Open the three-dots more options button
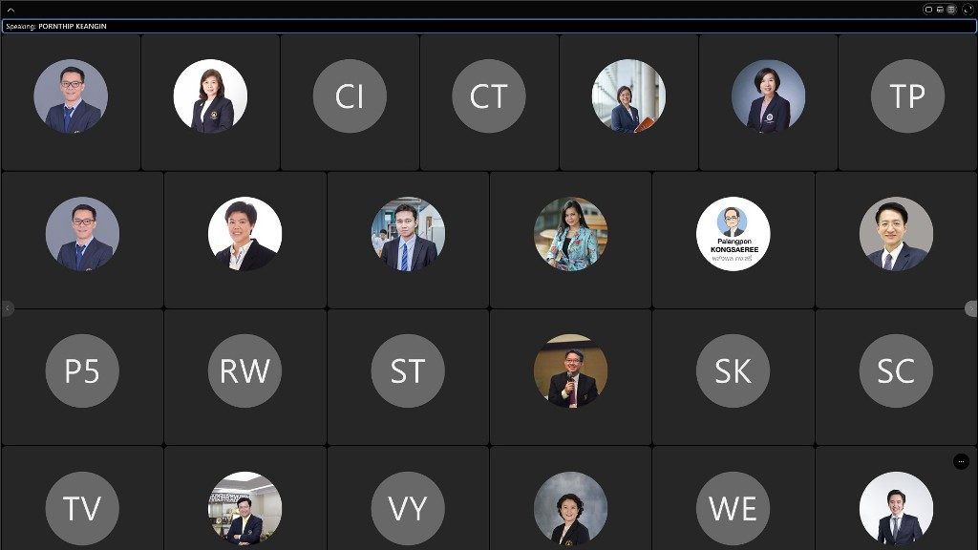This screenshot has width=978, height=550. (x=961, y=461)
